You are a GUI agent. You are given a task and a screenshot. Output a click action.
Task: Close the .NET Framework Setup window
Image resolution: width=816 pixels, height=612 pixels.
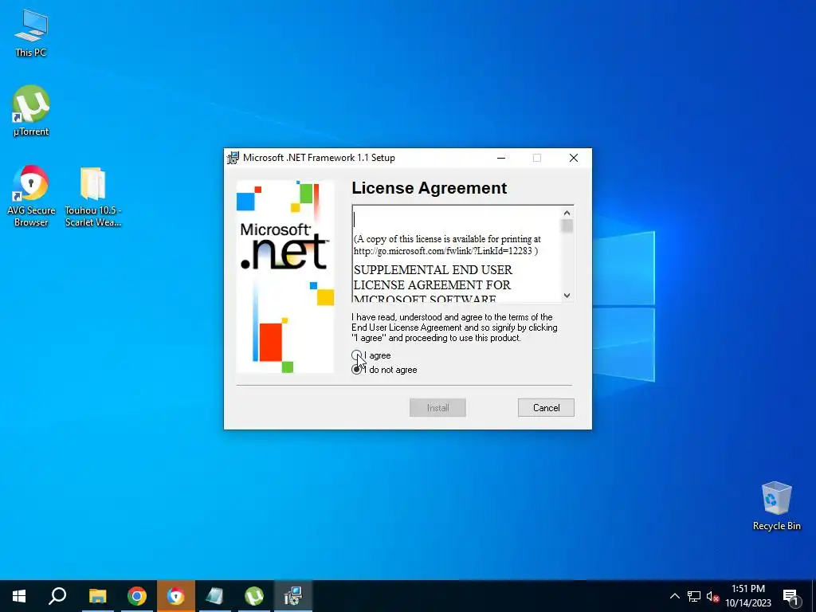coord(574,158)
